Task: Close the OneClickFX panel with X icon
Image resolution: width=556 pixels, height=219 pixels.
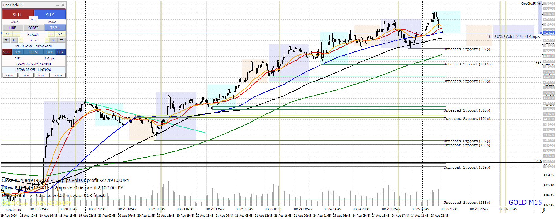Action: click(63, 5)
